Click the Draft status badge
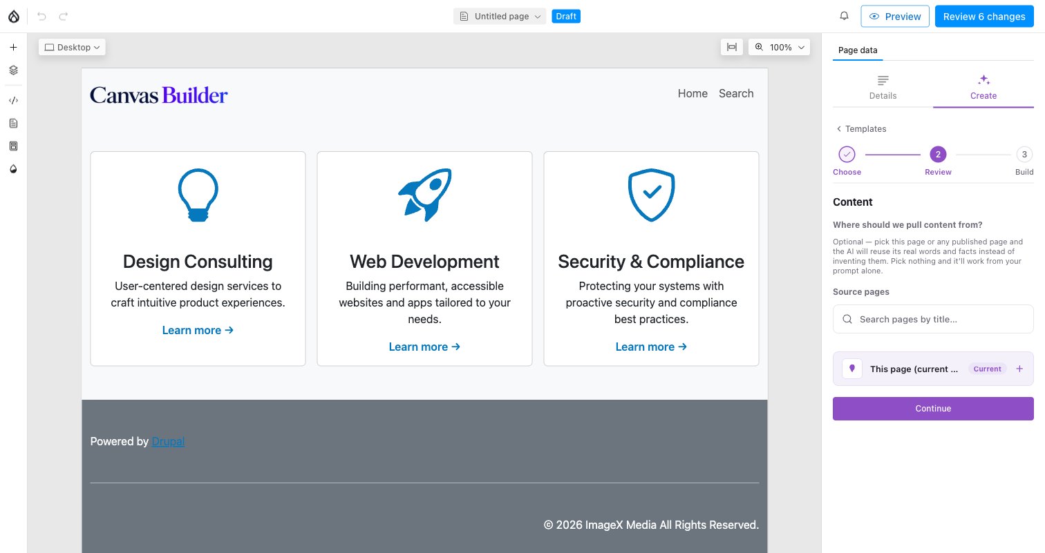Image resolution: width=1045 pixels, height=553 pixels. 566,17
